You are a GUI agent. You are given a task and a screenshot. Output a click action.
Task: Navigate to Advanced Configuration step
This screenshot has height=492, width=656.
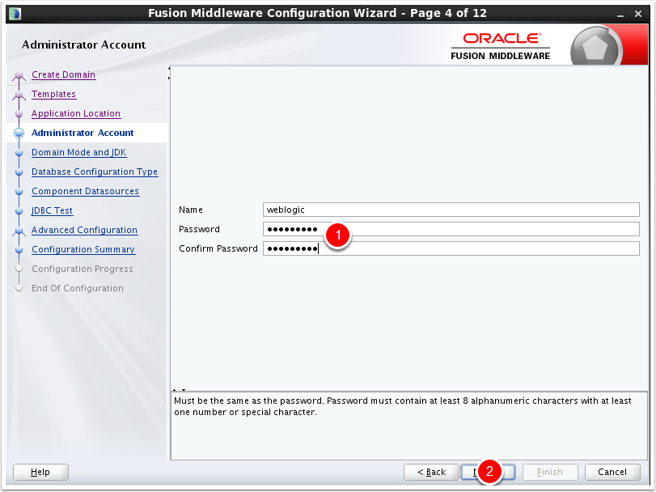pos(84,230)
